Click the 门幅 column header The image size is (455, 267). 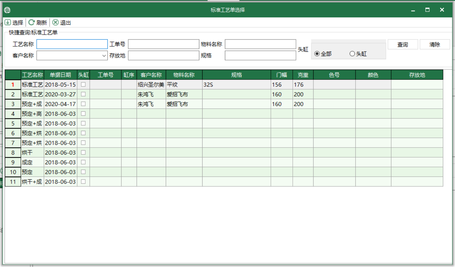coord(282,75)
